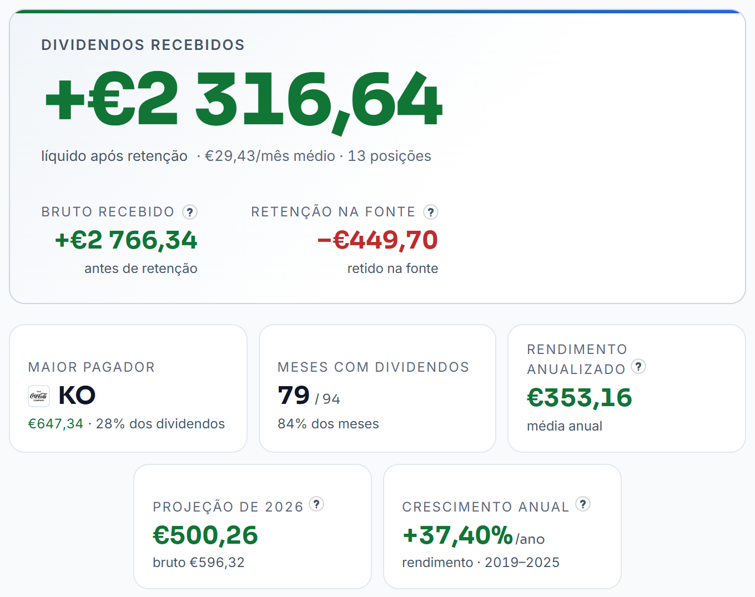The width and height of the screenshot is (755, 597).
Task: Click 'líquido após retenção' label
Action: tap(114, 156)
